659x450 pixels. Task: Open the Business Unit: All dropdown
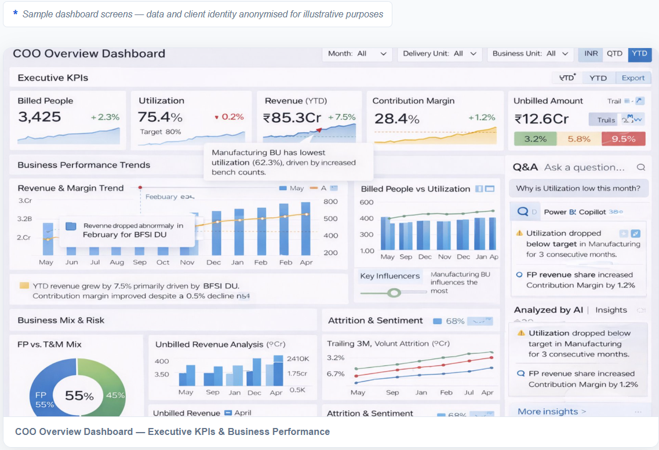pyautogui.click(x=530, y=54)
